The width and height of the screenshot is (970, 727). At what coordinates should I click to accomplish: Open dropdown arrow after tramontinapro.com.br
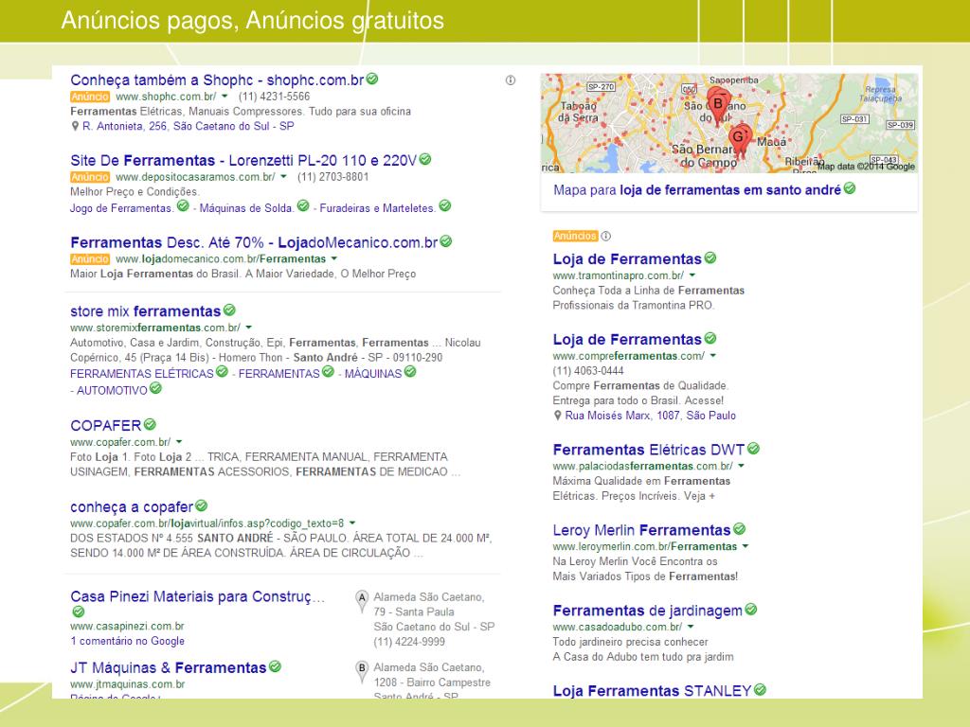point(692,275)
